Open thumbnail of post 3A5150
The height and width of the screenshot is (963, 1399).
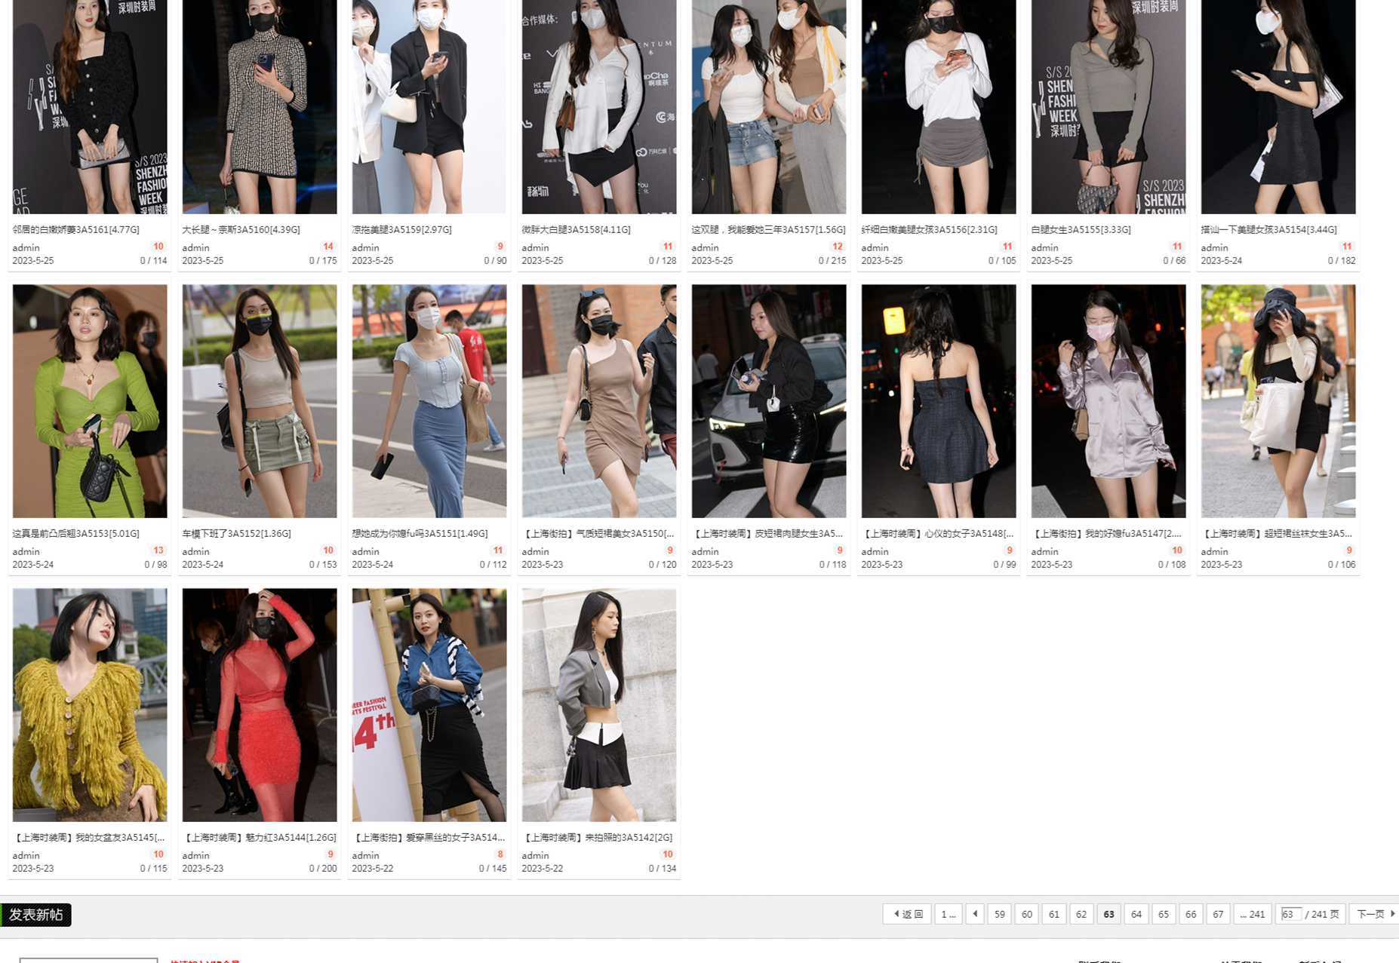[599, 401]
